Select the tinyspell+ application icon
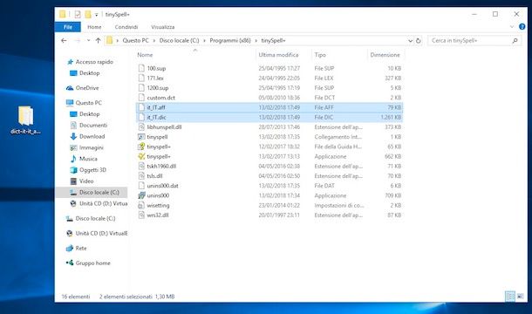Screen dimensions: 532x314 pyautogui.click(x=141, y=156)
